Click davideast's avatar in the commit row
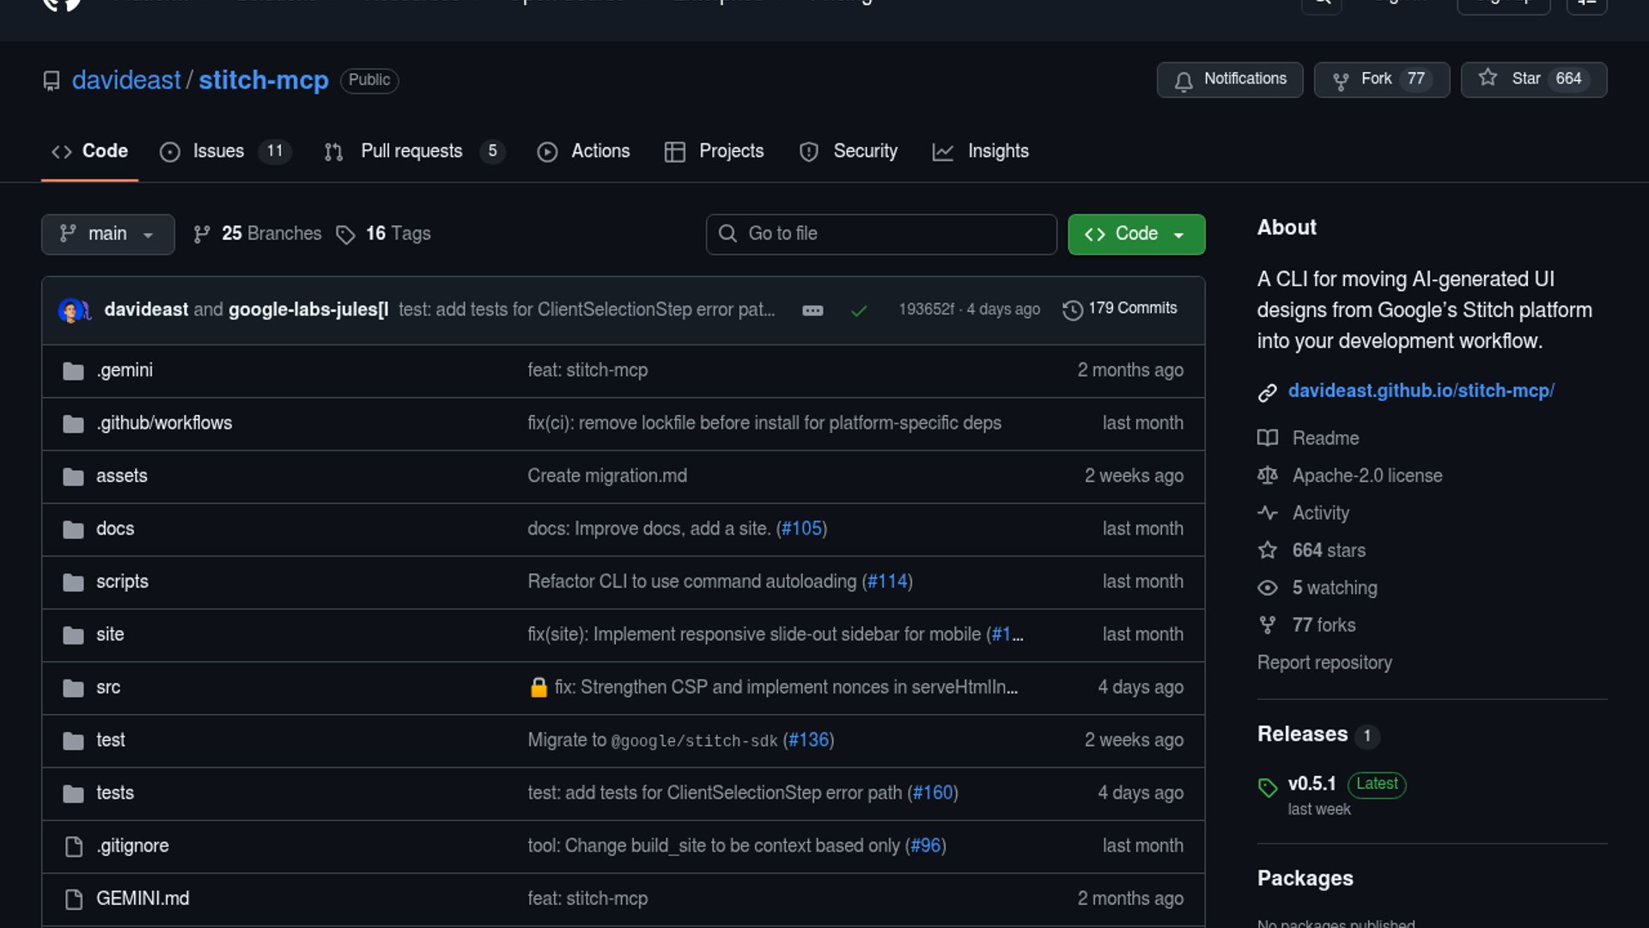Image resolution: width=1649 pixels, height=928 pixels. [x=70, y=310]
